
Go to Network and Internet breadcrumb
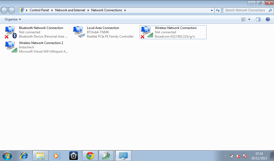pos(70,10)
